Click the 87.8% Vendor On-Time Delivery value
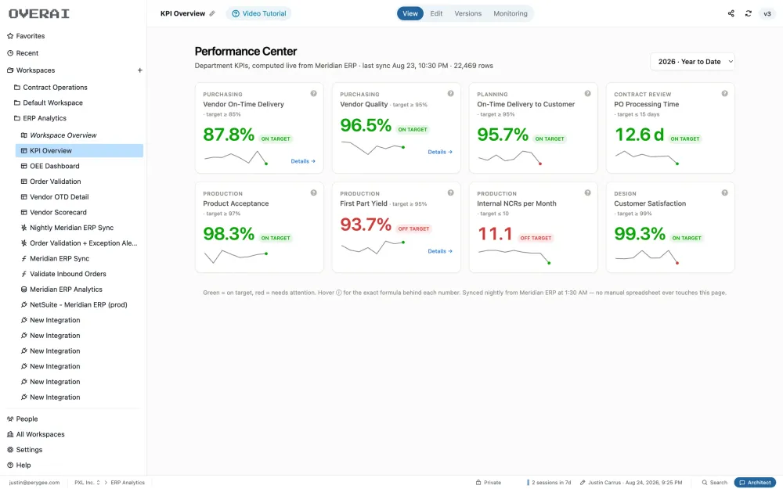The width and height of the screenshot is (783, 489). pyautogui.click(x=229, y=135)
